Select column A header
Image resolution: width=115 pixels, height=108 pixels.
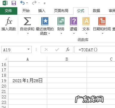27,59
